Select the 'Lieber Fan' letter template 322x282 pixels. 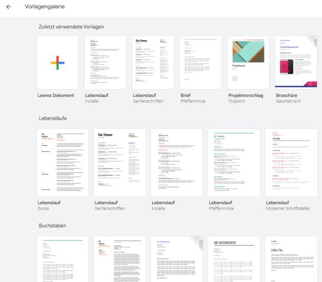coord(291,259)
